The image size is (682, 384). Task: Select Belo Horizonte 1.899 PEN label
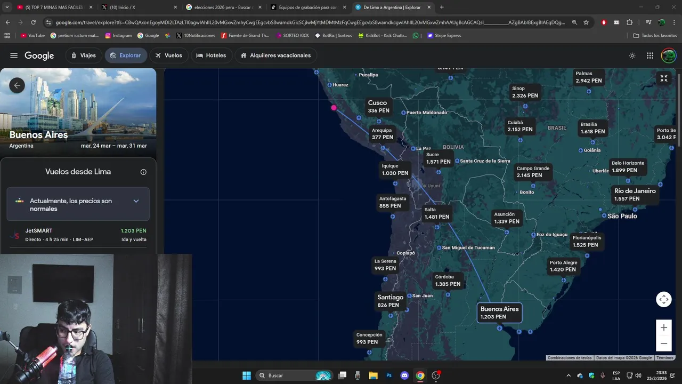coord(628,166)
